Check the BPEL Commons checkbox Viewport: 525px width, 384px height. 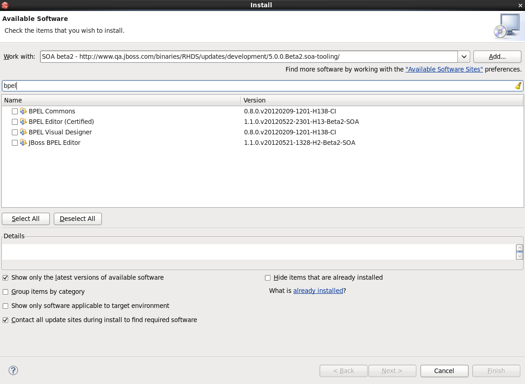[x=15, y=111]
